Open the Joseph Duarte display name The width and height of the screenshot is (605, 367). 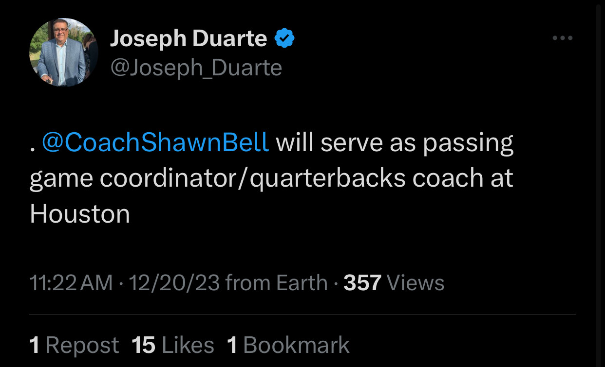coord(189,38)
